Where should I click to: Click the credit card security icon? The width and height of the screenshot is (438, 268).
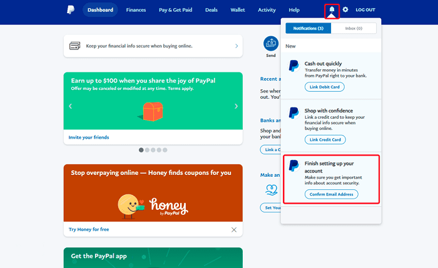tap(74, 46)
